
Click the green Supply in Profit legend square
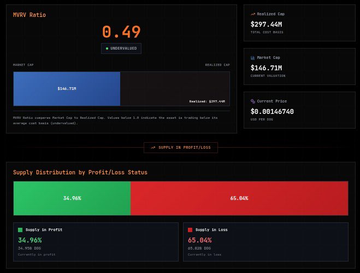click(x=20, y=230)
